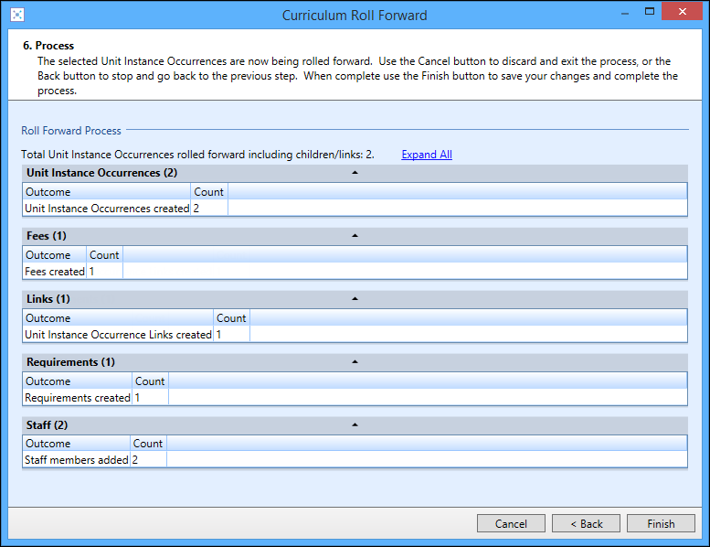Collapse the Unit Instance Occurrences section arrow
The height and width of the screenshot is (547, 710).
(x=355, y=173)
